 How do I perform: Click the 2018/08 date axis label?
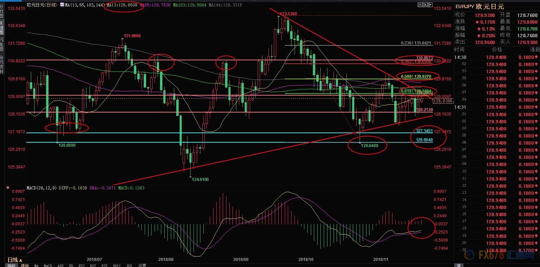coord(166,260)
